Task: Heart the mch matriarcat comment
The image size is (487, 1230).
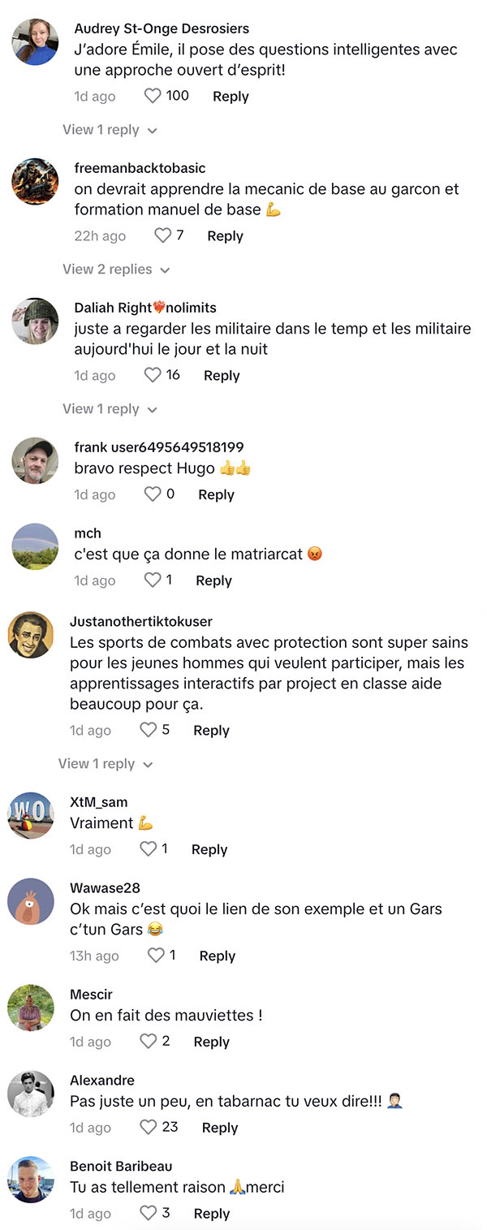Action: click(153, 580)
